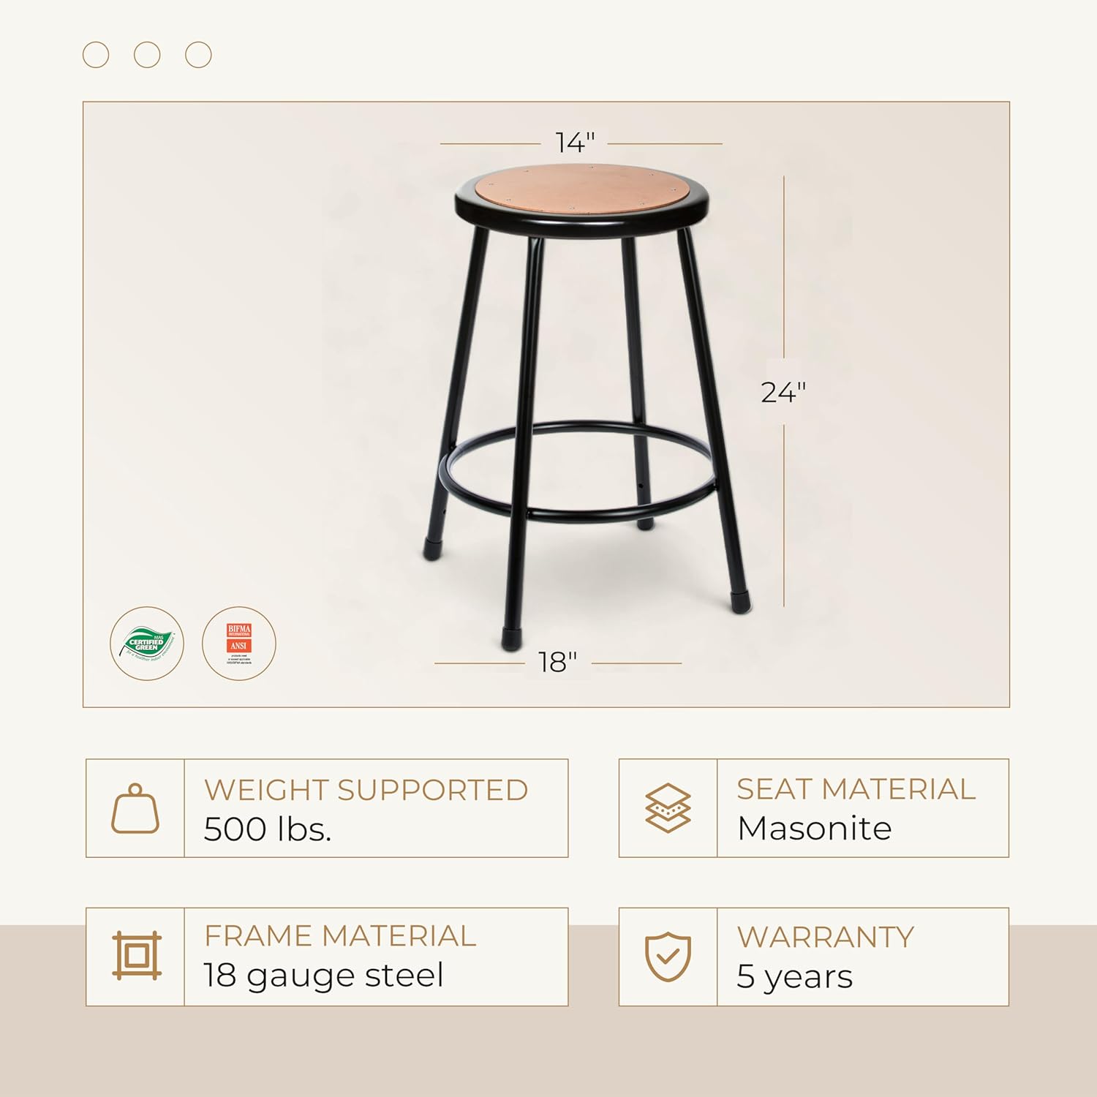Viewport: 1097px width, 1097px height.
Task: Click the WARRANTY heading
Action: pos(825,937)
